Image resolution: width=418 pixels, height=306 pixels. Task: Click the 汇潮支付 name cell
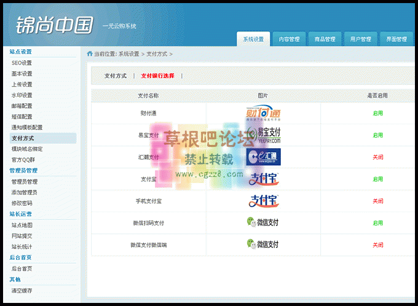[148, 157]
